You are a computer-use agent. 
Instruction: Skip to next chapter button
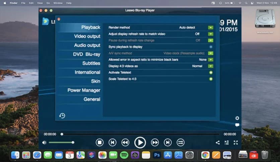[x=168, y=142]
